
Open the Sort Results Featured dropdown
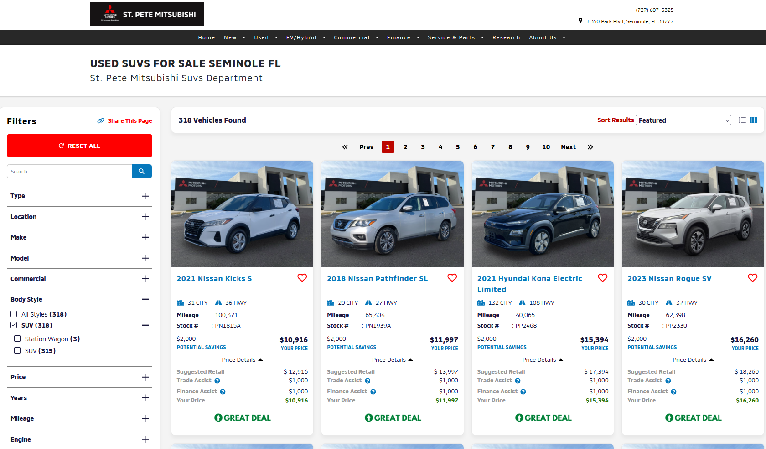click(x=683, y=120)
